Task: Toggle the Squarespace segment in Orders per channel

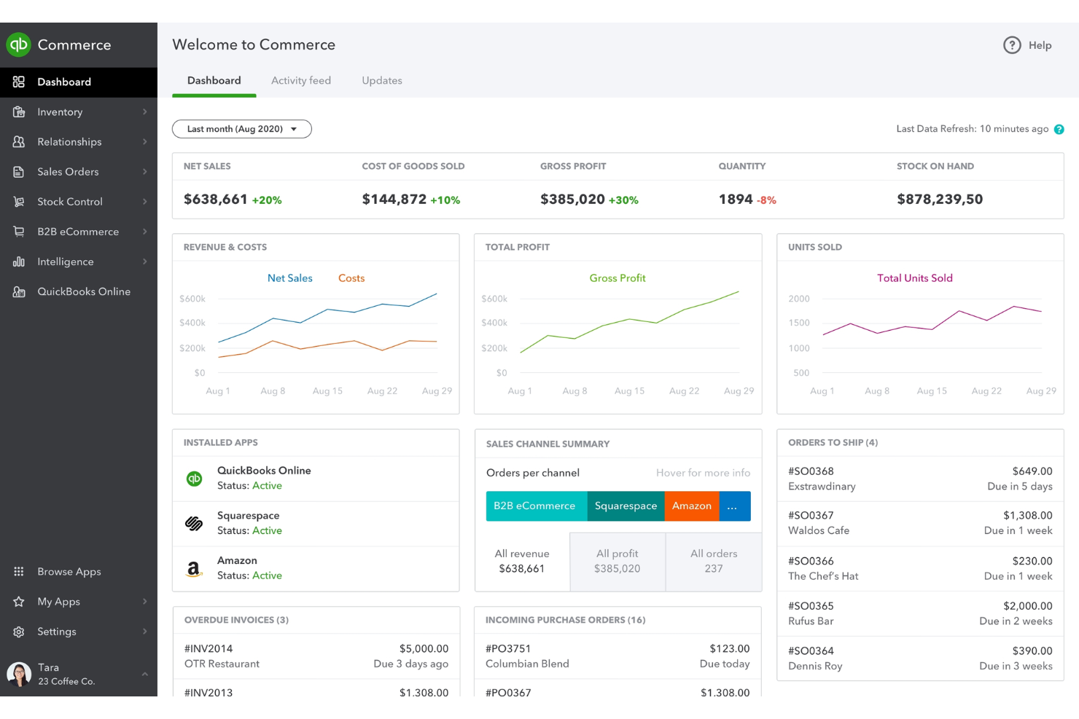Action: 625,506
